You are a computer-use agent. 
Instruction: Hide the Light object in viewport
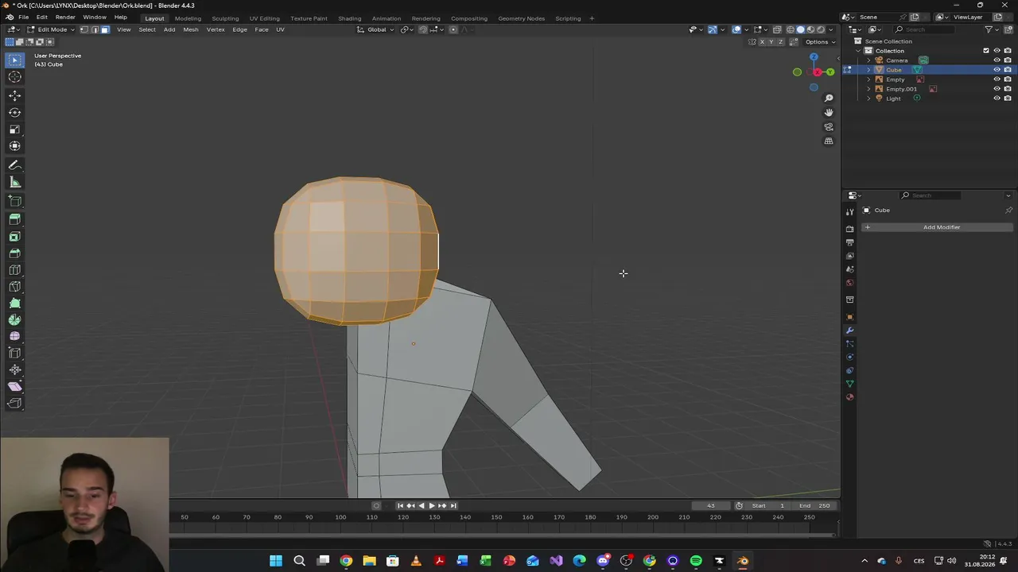click(997, 99)
